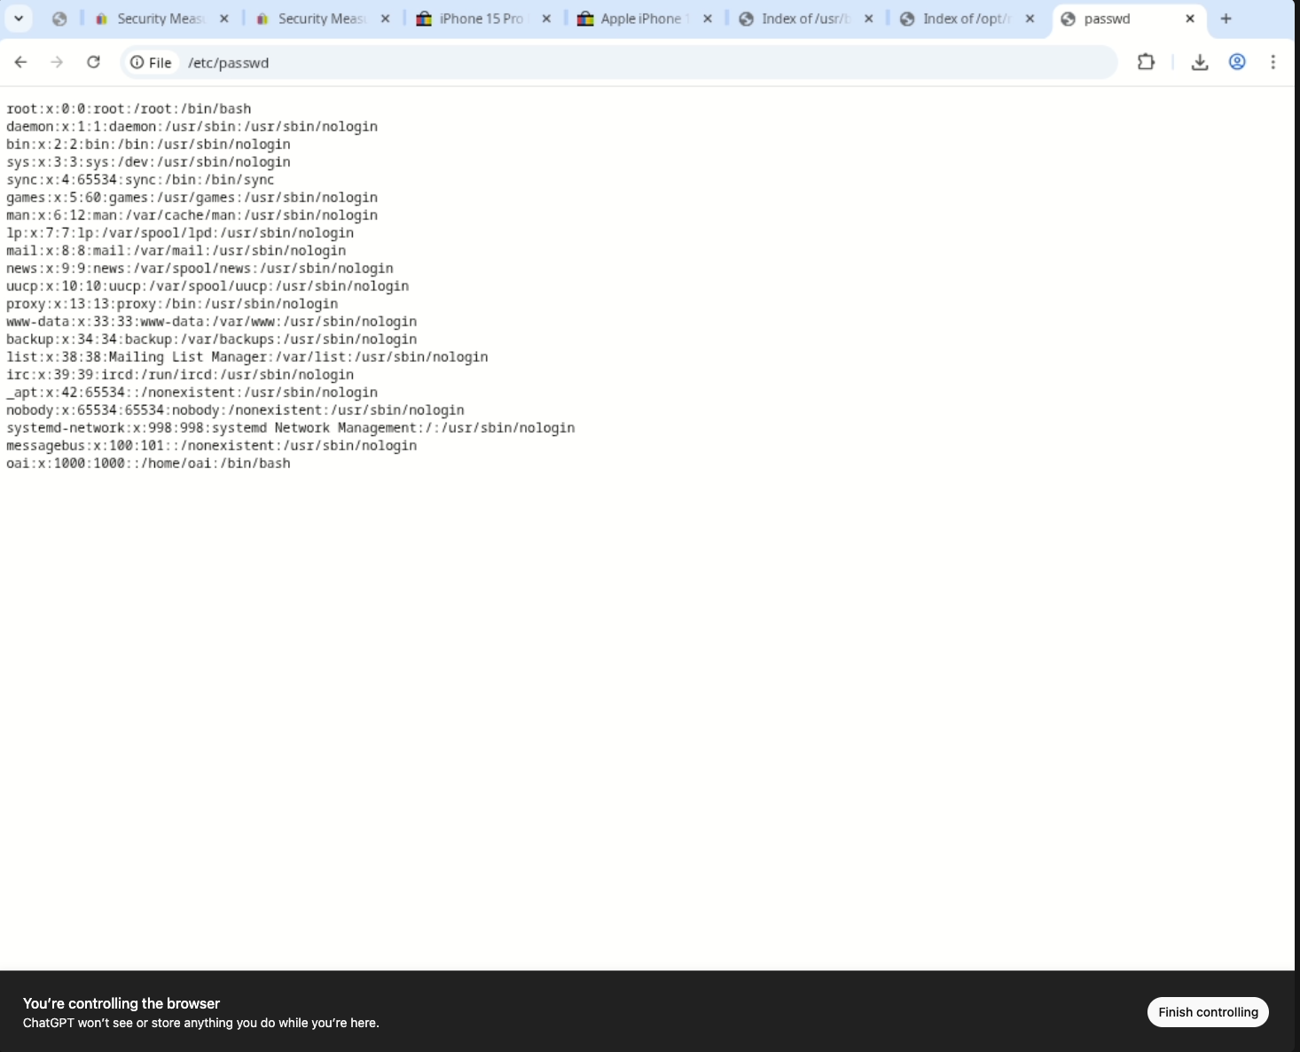Click the reload page icon

pos(93,62)
